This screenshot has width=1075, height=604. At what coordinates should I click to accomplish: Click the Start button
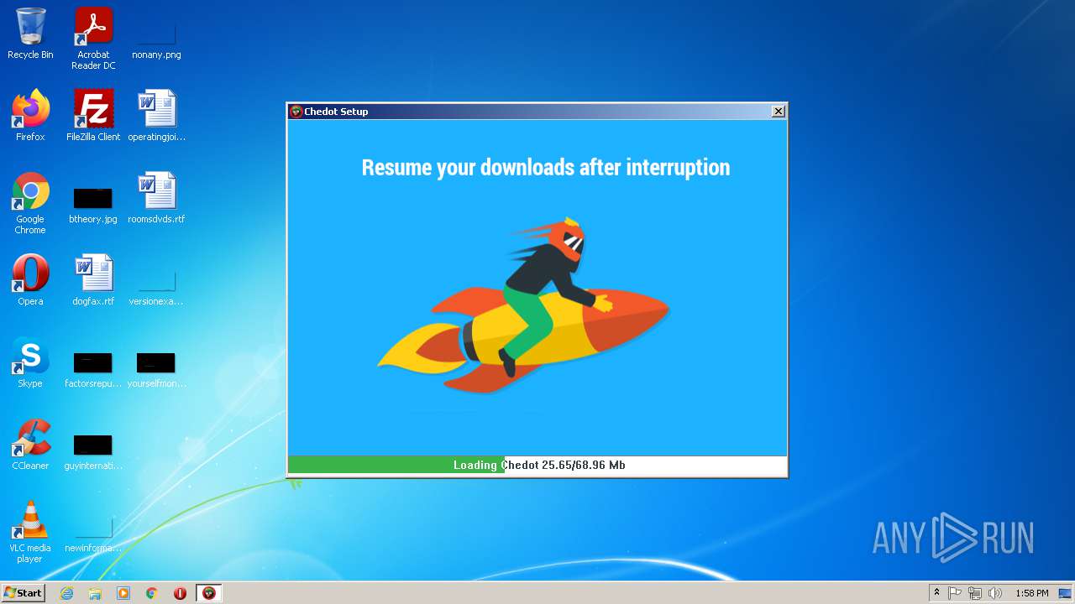pos(24,593)
